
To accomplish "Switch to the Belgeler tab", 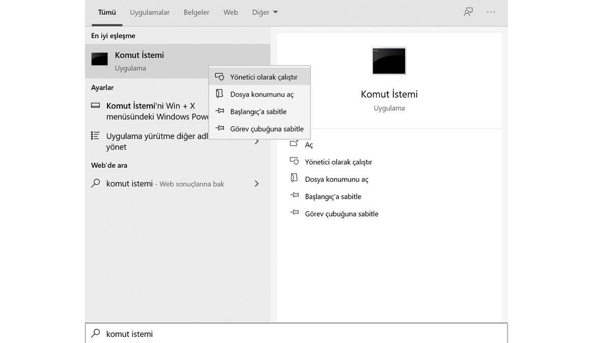I will pyautogui.click(x=197, y=12).
